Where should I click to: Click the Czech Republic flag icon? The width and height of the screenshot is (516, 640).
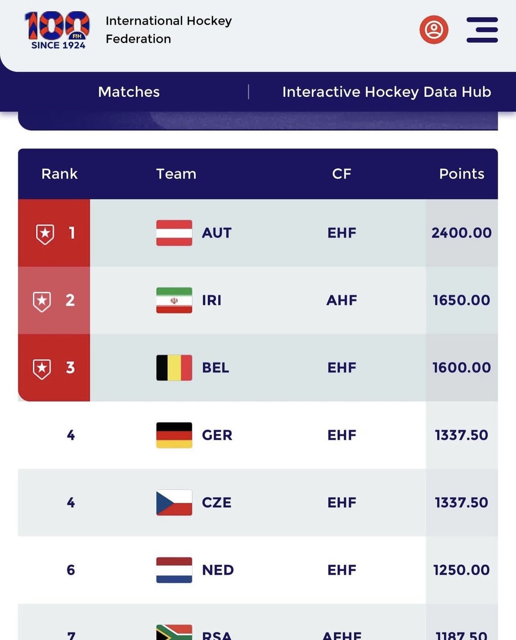(174, 503)
